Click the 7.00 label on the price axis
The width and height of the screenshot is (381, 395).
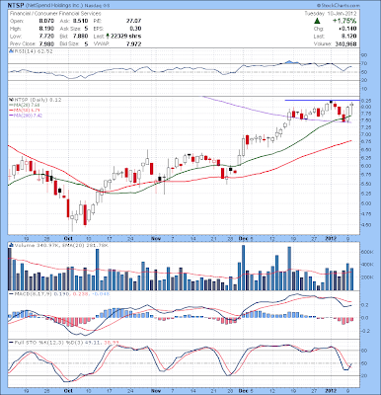pos(366,134)
